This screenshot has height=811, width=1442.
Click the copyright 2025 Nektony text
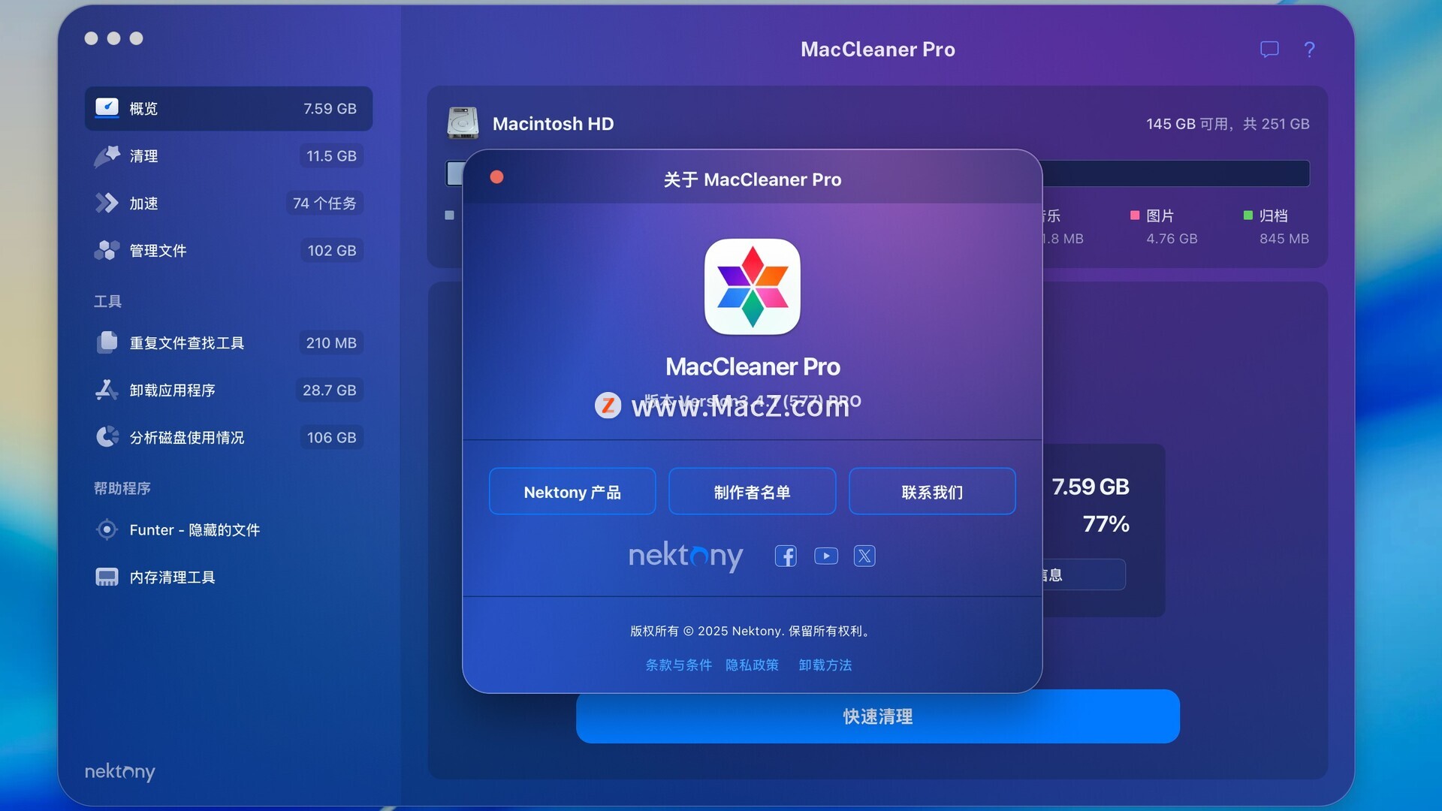click(752, 631)
